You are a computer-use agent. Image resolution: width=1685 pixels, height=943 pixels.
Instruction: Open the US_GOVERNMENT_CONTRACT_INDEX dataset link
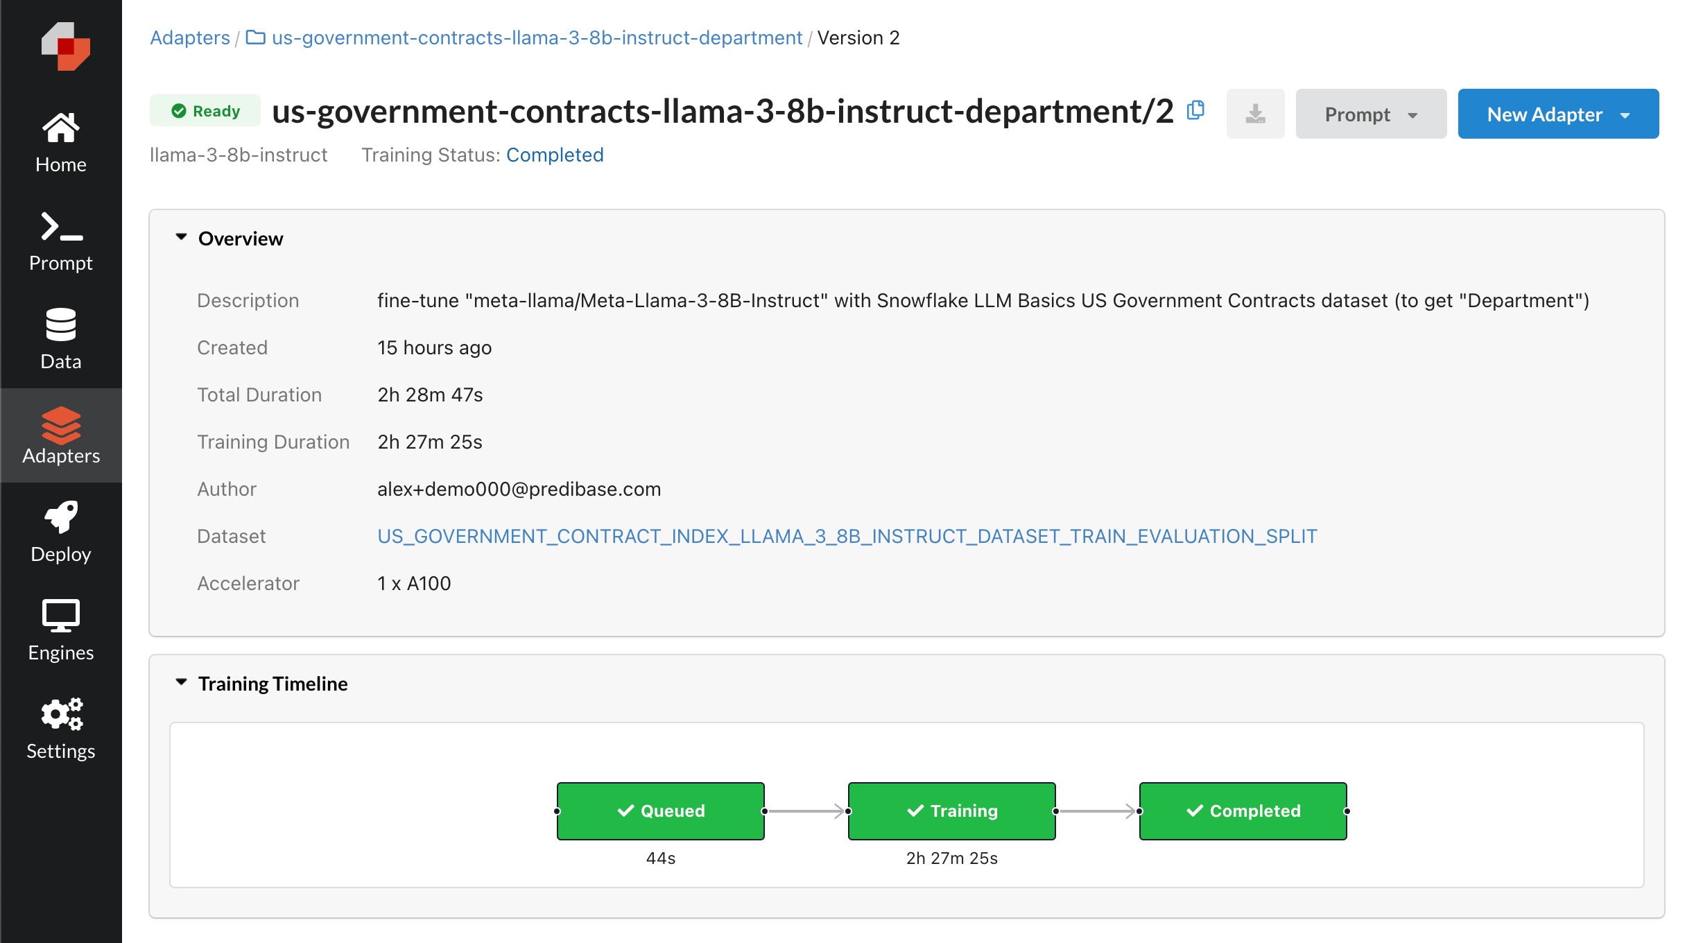click(x=847, y=536)
